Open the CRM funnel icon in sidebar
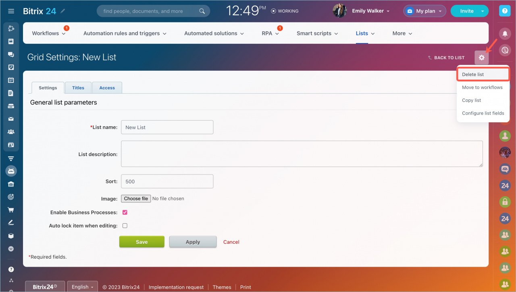Viewport: 516px width, 292px height. pyautogui.click(x=11, y=158)
